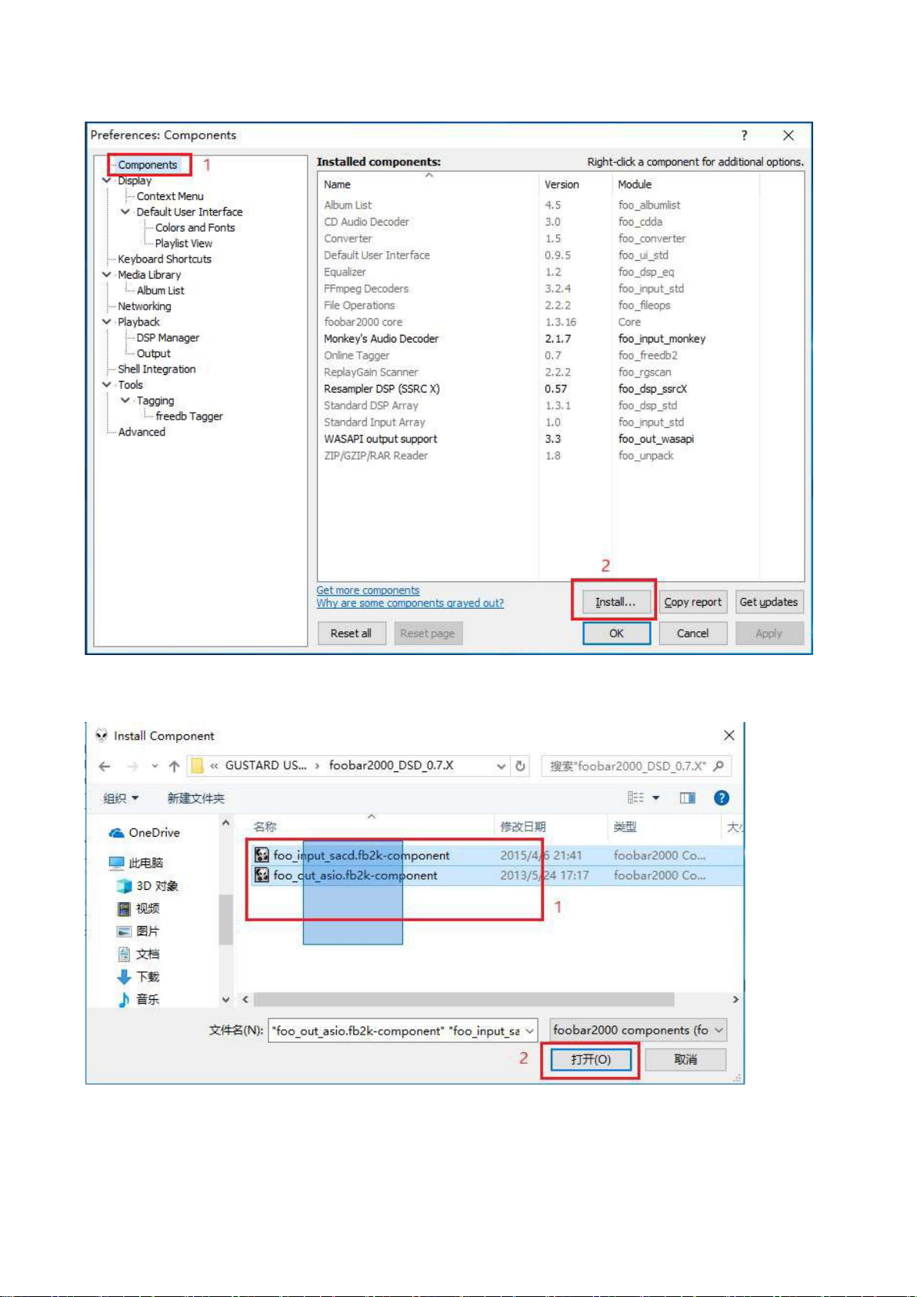
Task: Open Why are some components grayed out link
Action: tap(410, 603)
